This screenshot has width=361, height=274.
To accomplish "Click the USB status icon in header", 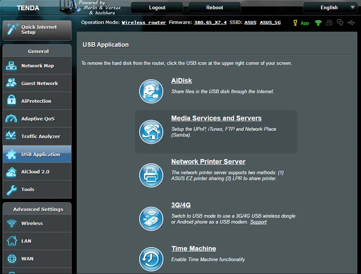I will (x=351, y=23).
